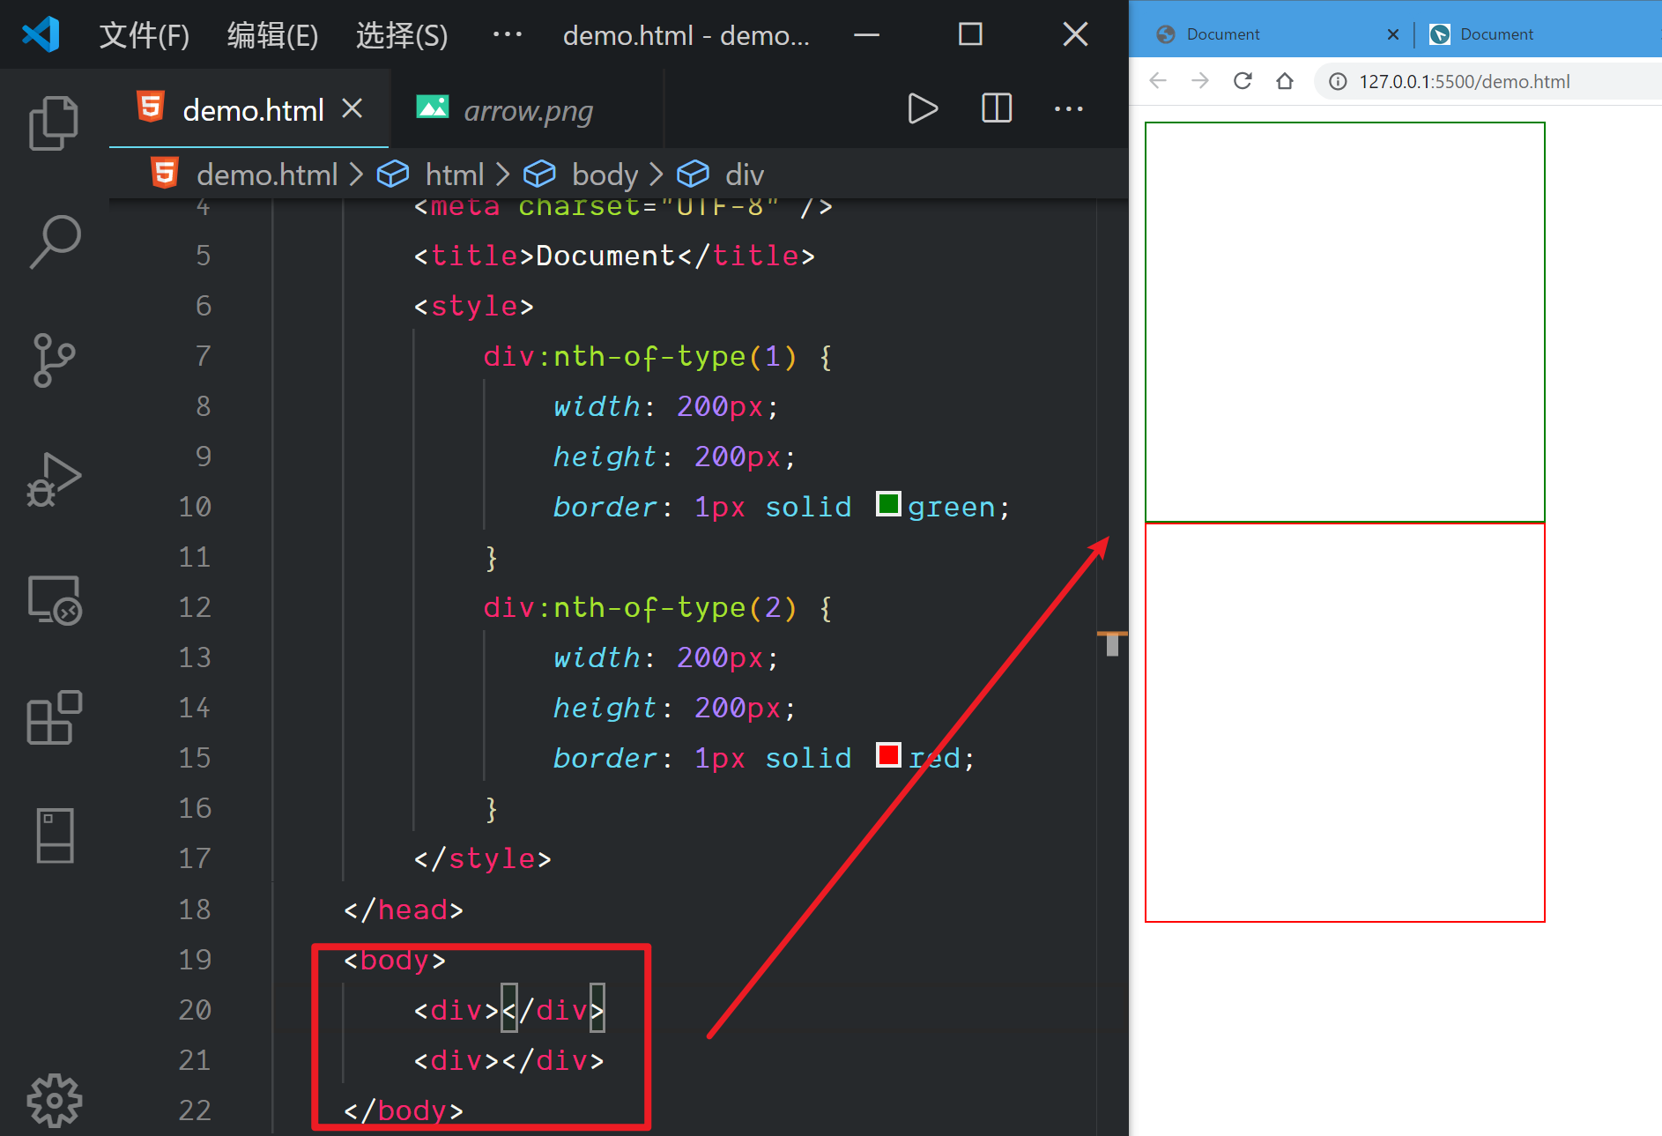Go forward in the browser
Screen dimensions: 1662x1136
point(1200,81)
